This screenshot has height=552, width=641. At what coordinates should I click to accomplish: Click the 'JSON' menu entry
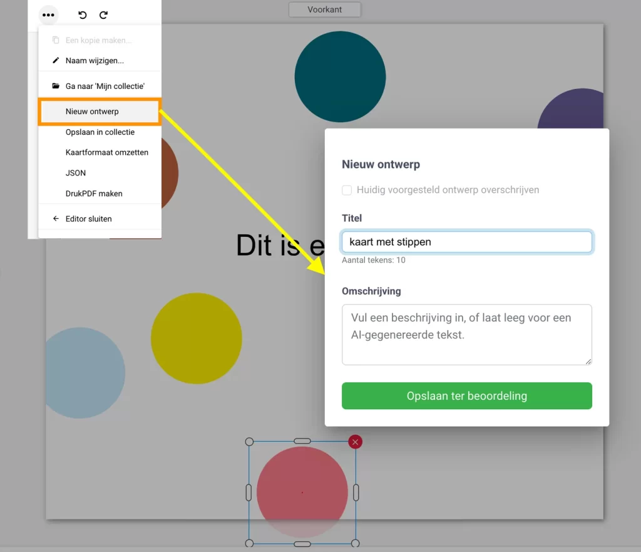pyautogui.click(x=75, y=173)
